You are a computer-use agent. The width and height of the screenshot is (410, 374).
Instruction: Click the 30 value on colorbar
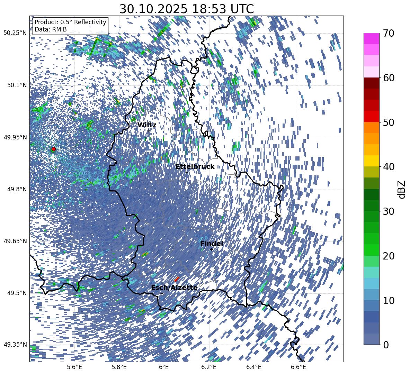[388, 211]
